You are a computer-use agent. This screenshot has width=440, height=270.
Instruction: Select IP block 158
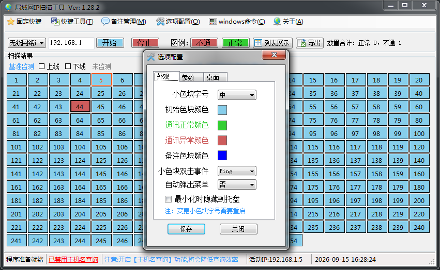377,174
